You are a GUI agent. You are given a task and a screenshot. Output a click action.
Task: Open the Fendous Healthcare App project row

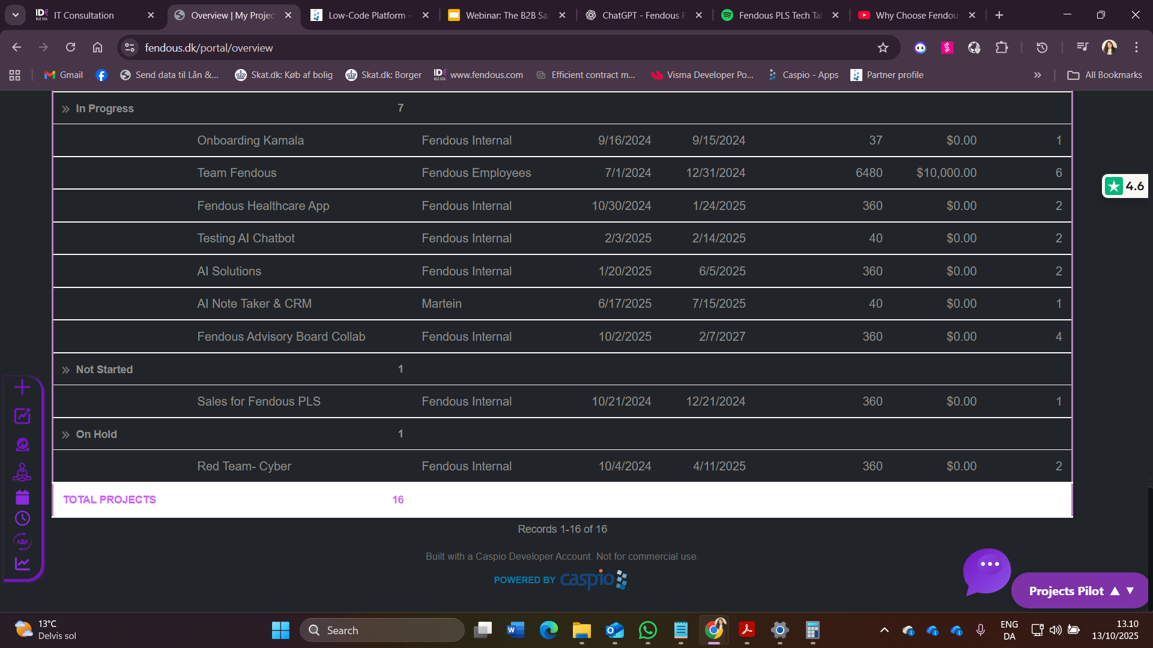[x=263, y=206]
